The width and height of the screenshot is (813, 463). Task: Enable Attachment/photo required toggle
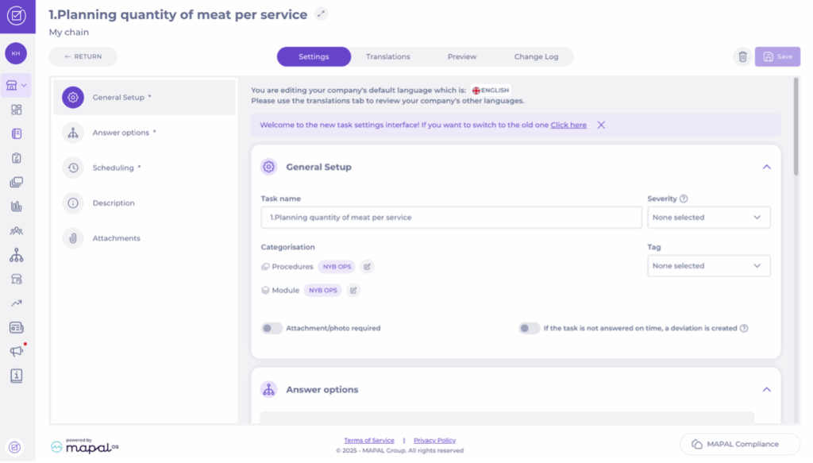(272, 328)
